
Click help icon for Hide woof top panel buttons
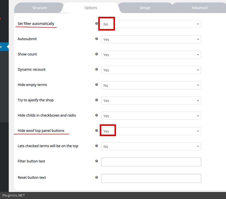click(x=96, y=131)
